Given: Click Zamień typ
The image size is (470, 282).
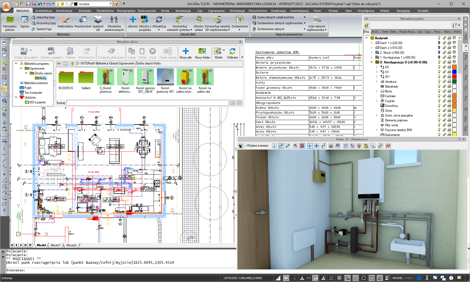Looking at the screenshot, I should click(42, 29).
